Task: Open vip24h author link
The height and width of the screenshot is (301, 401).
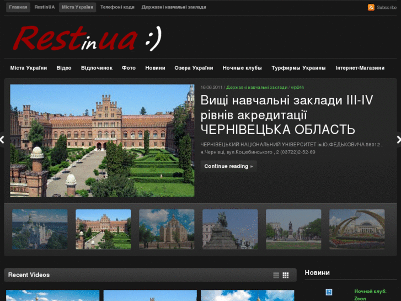Action: point(297,87)
